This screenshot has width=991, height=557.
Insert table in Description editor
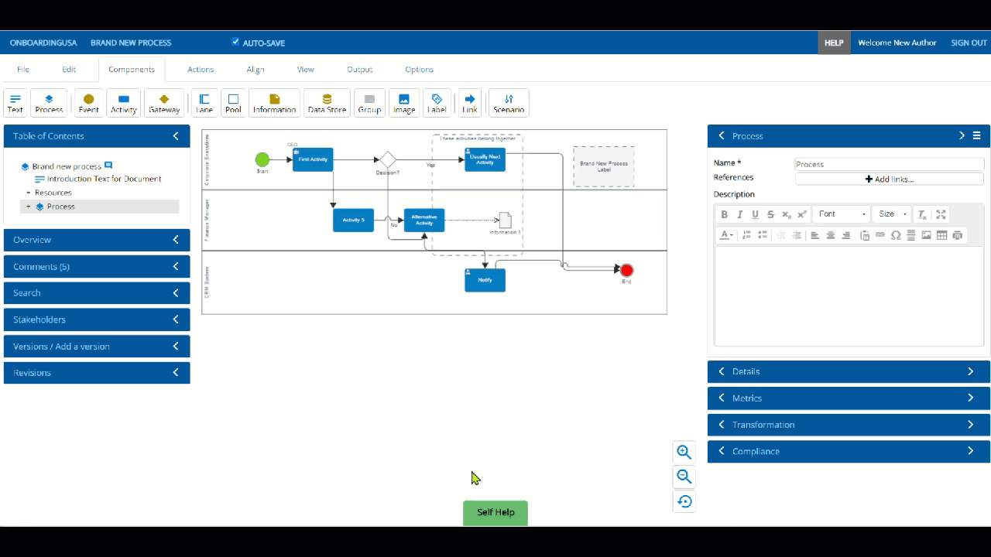pos(941,235)
